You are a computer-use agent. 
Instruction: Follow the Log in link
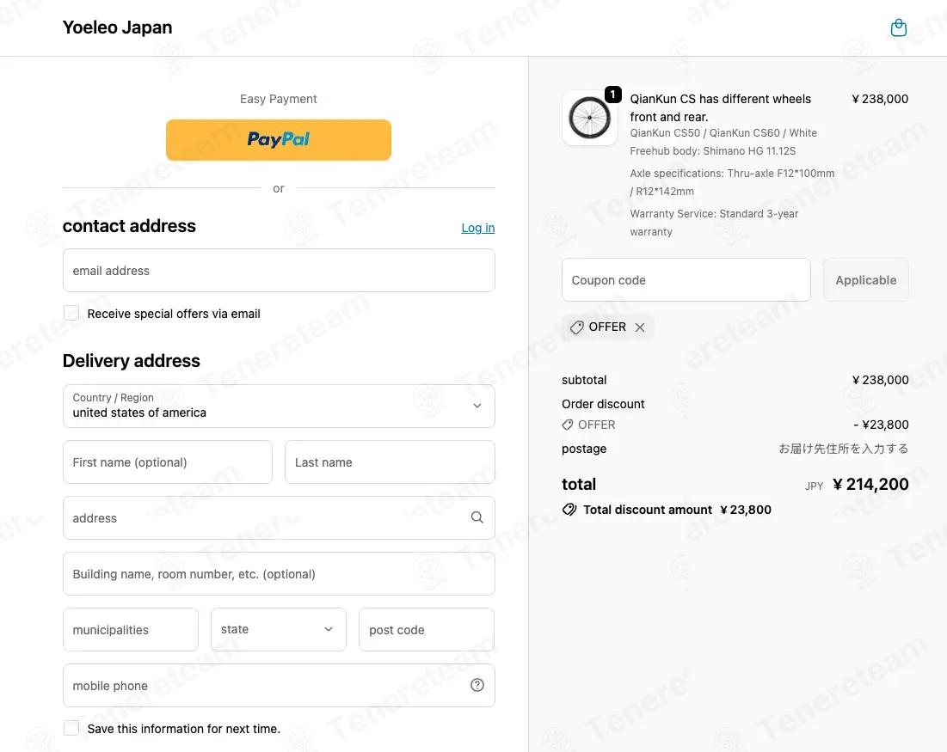pos(477,228)
